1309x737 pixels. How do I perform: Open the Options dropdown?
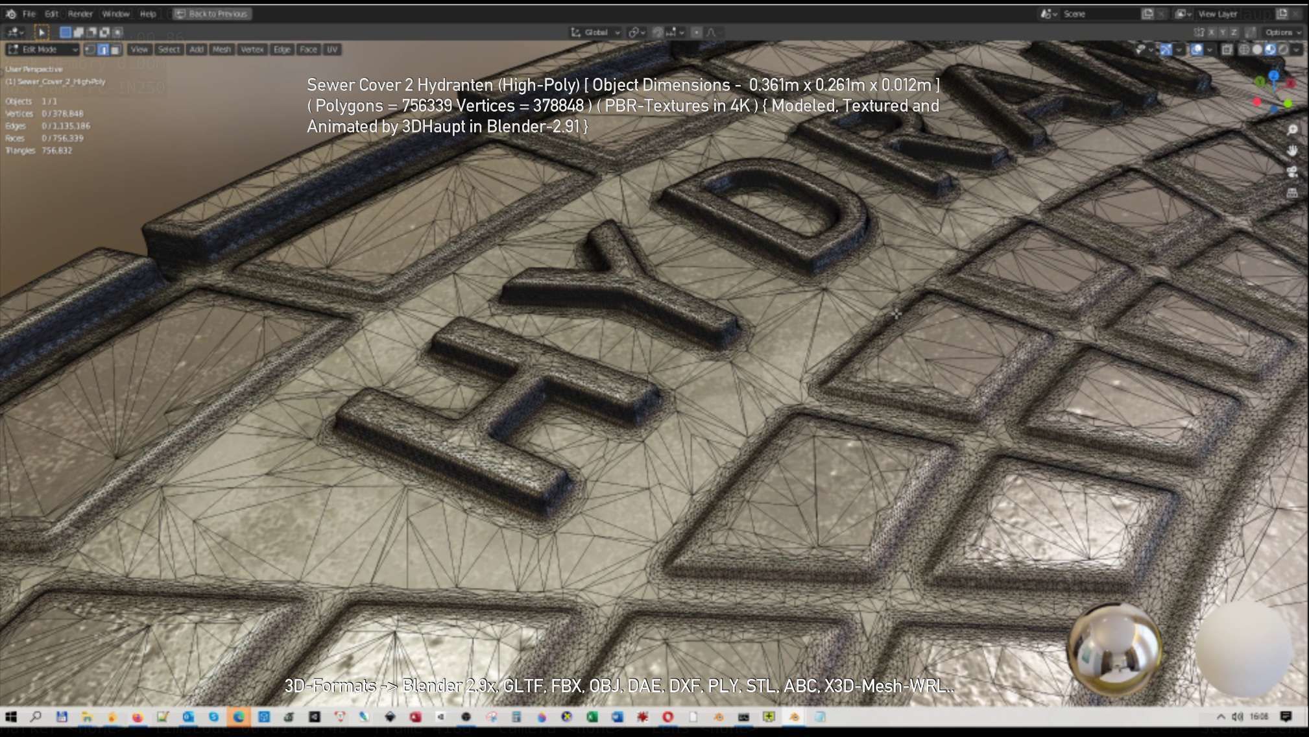pyautogui.click(x=1282, y=32)
